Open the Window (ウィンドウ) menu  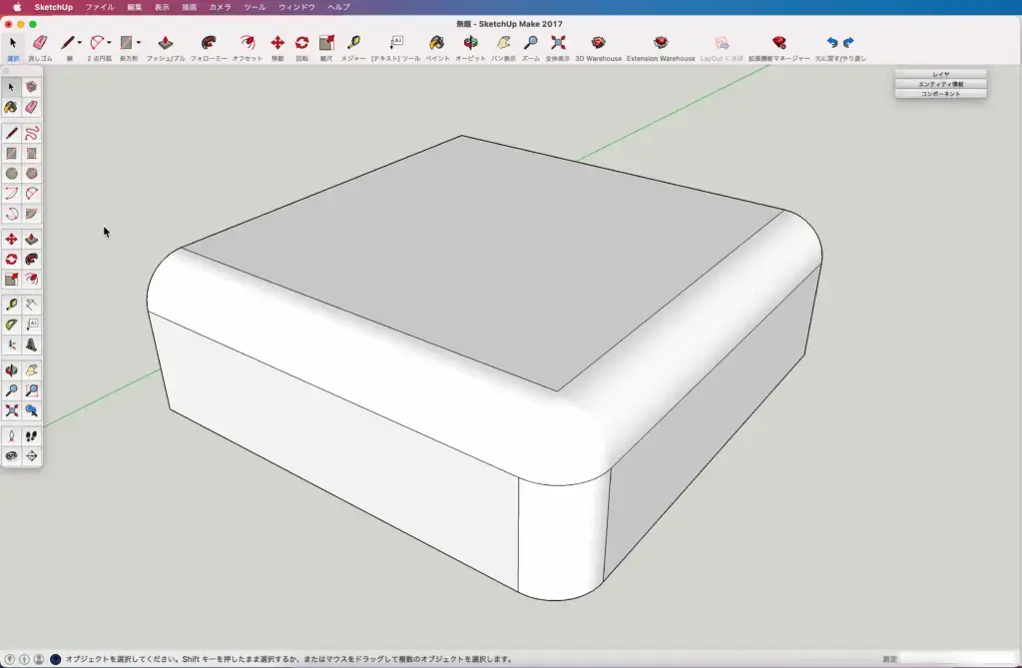tap(296, 7)
